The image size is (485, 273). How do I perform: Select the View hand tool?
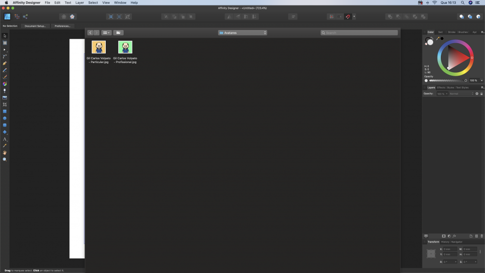5,153
